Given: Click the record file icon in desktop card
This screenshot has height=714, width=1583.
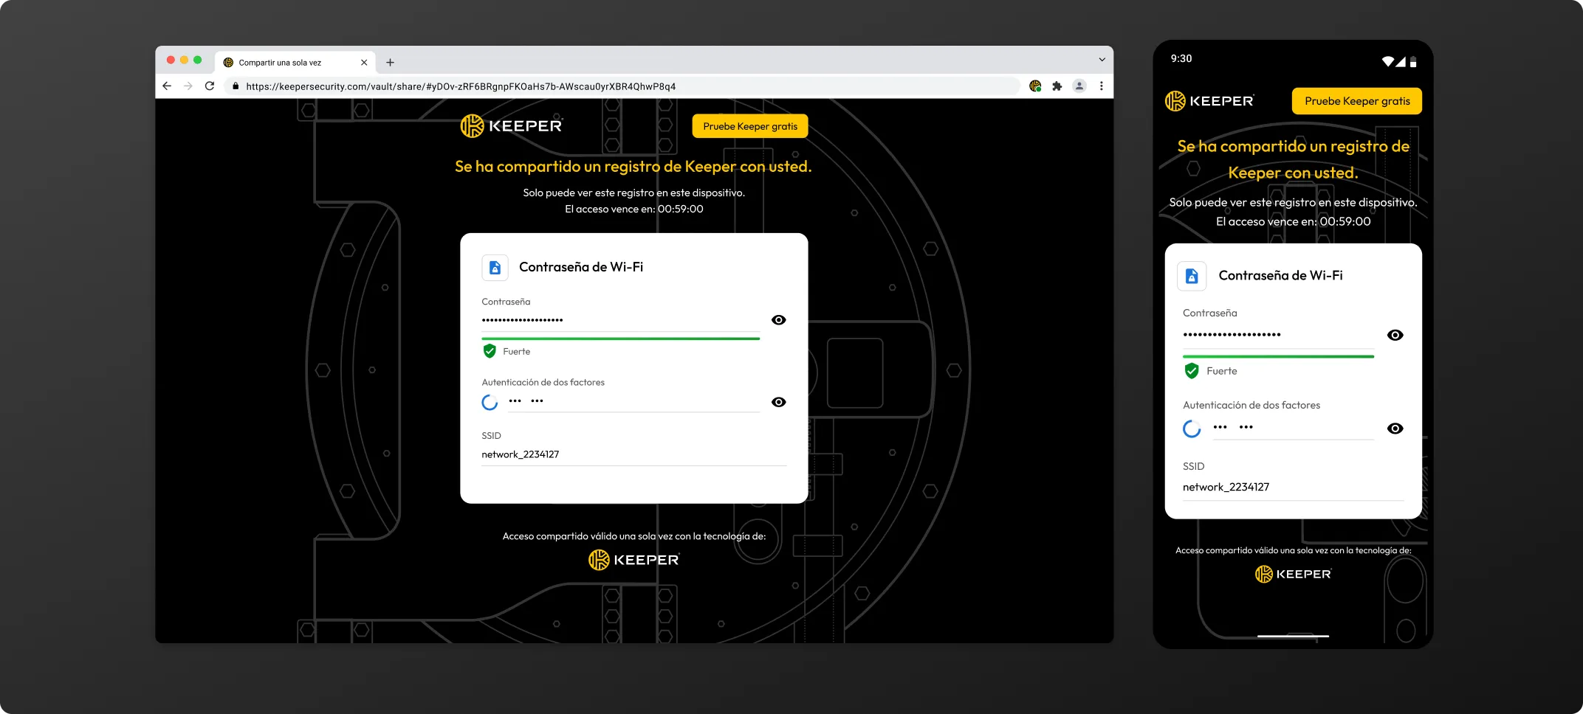Looking at the screenshot, I should 495,267.
